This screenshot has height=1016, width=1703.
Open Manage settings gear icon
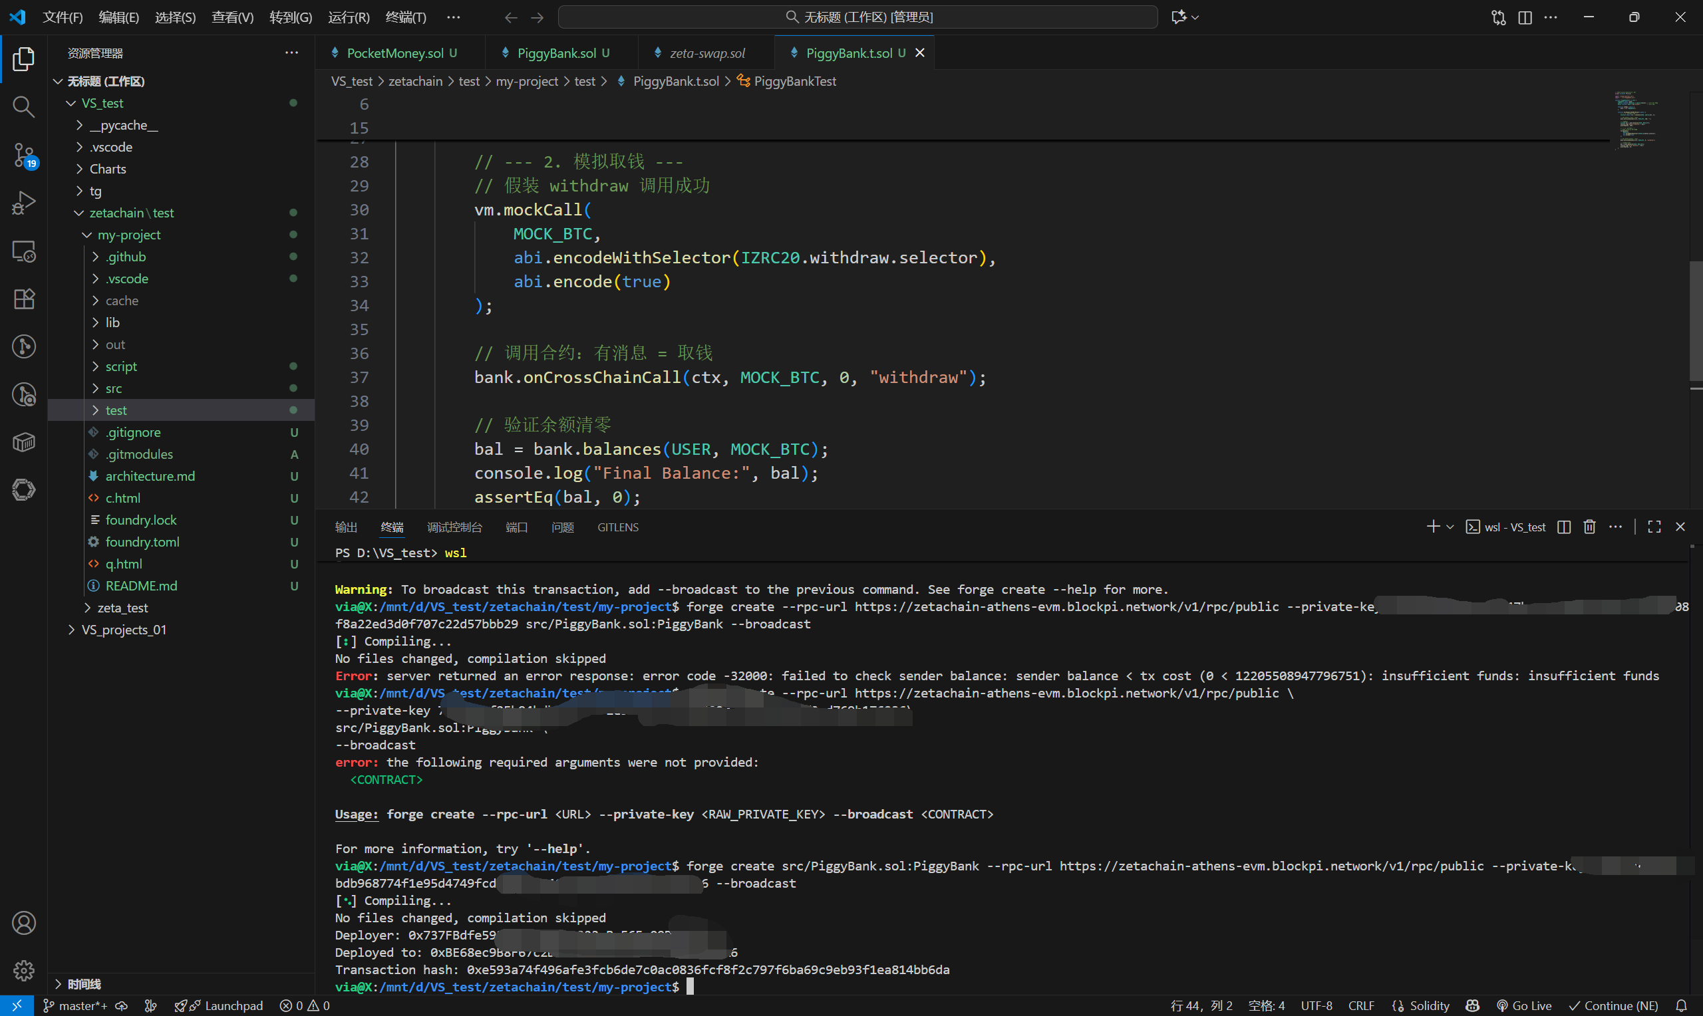tap(23, 970)
